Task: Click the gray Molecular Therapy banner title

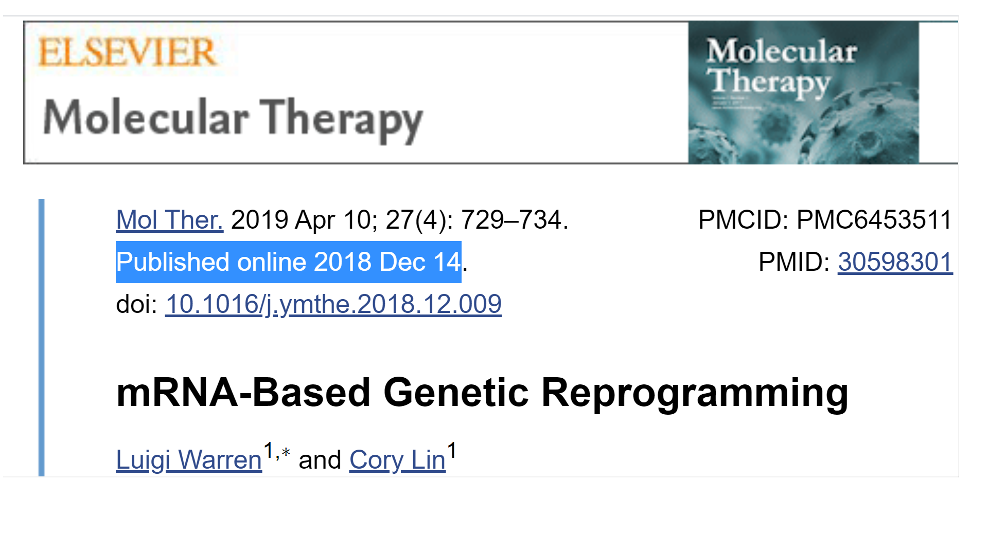Action: coord(233,119)
